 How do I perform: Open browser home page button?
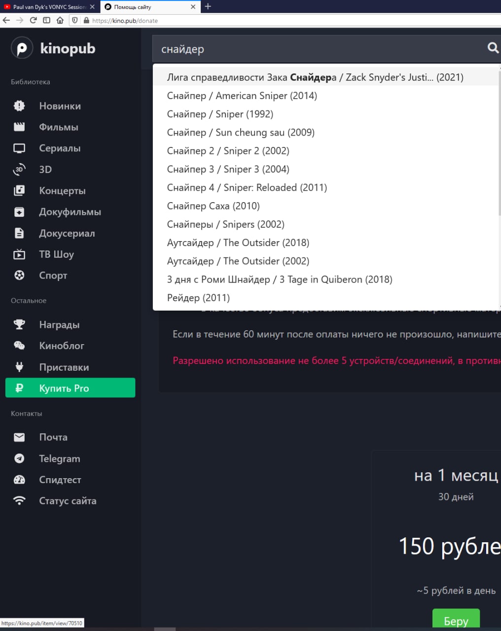(60, 20)
